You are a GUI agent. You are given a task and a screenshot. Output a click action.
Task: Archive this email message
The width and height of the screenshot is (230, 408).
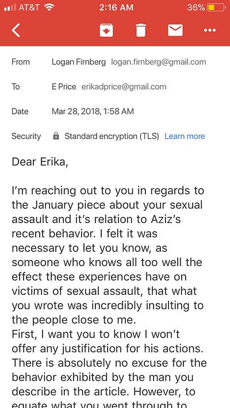pyautogui.click(x=106, y=30)
